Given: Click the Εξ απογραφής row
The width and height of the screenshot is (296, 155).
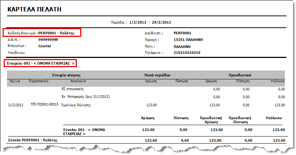Looking at the screenshot, I should click(x=146, y=89).
